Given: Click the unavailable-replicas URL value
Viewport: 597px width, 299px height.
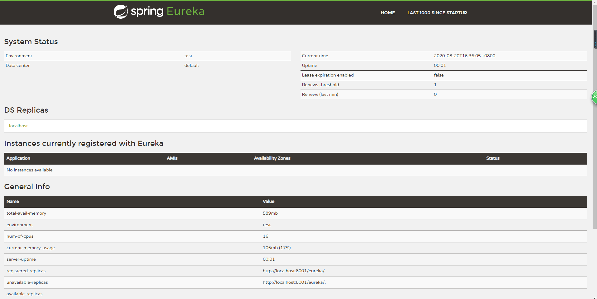Looking at the screenshot, I should tap(294, 282).
